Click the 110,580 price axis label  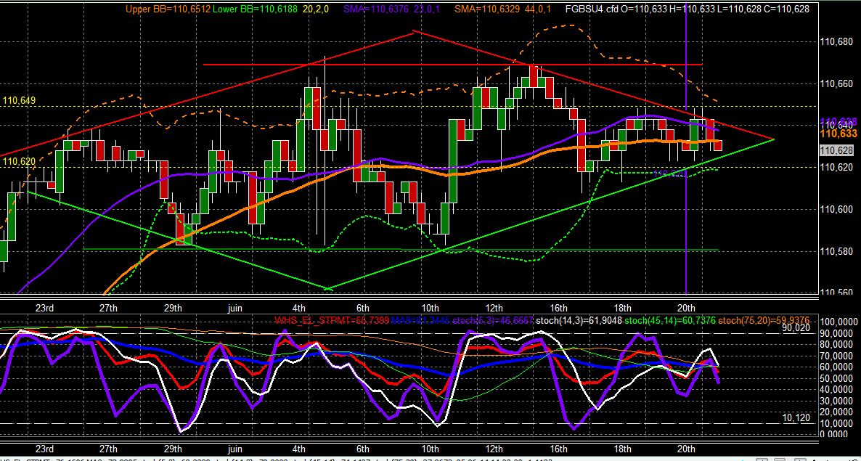point(837,250)
